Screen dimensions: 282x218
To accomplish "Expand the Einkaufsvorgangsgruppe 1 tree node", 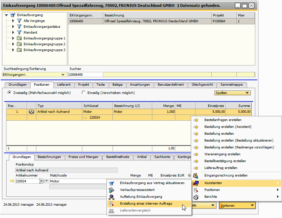I will 13,38.
